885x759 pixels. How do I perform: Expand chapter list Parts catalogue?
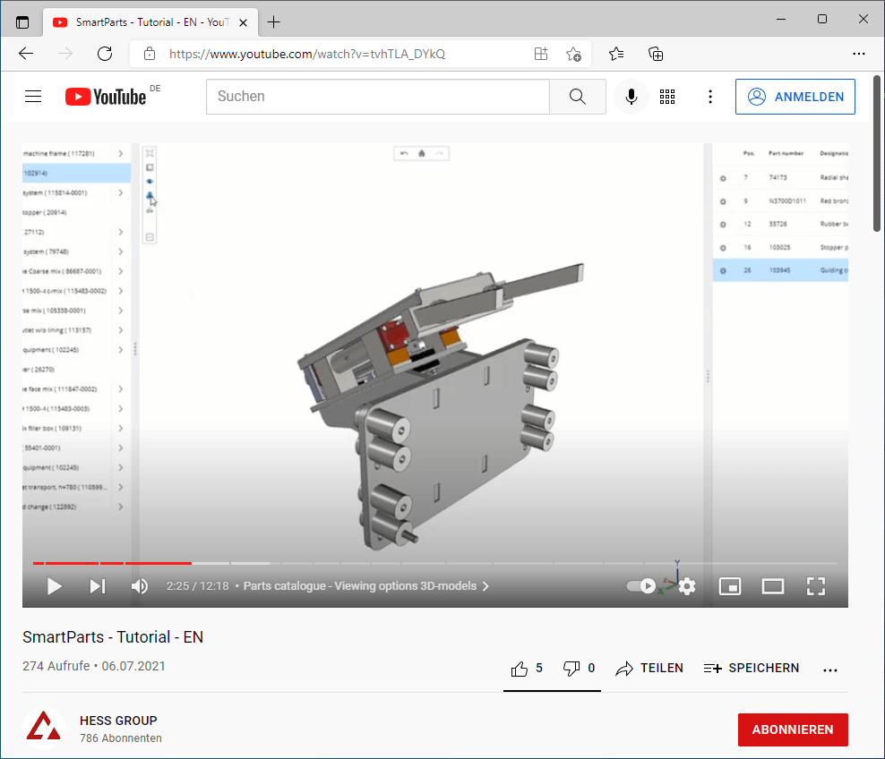(x=366, y=586)
